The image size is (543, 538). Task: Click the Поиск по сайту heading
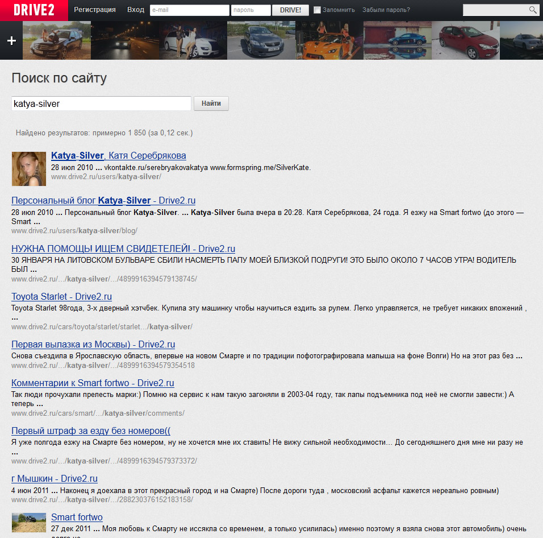[x=59, y=78]
